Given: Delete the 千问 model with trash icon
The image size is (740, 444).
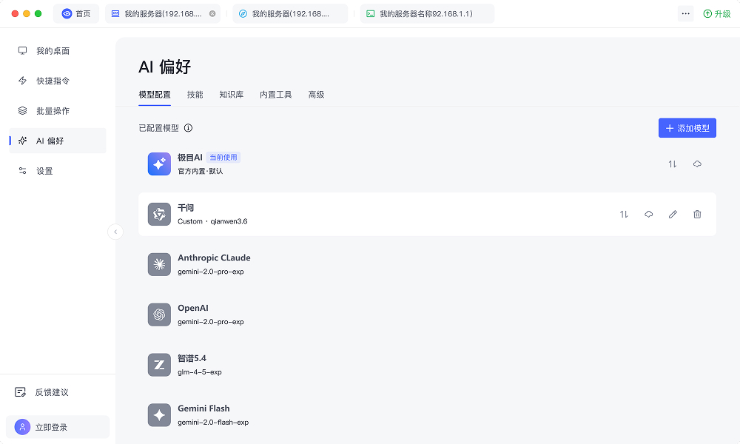Looking at the screenshot, I should 697,214.
